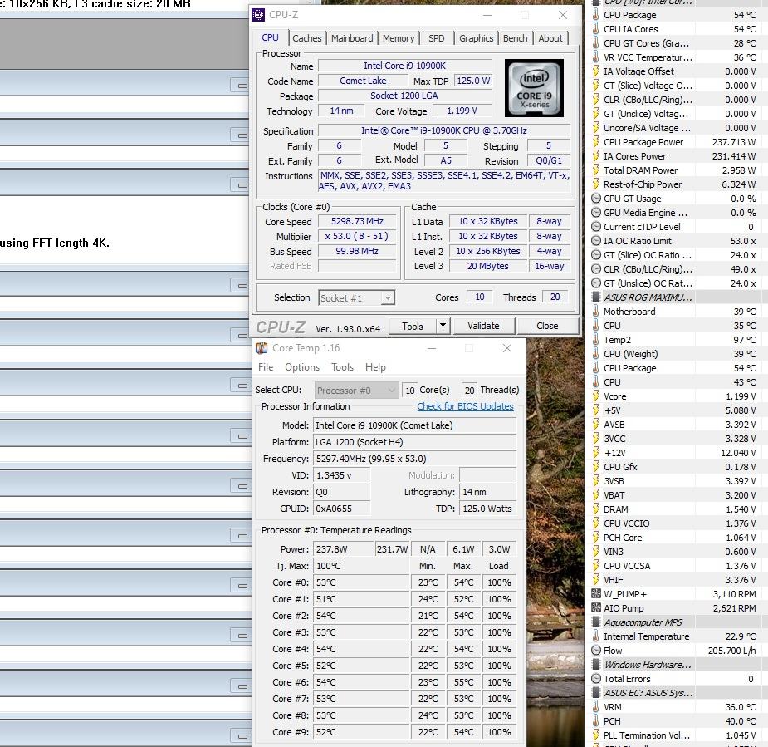This screenshot has width=768, height=747.
Task: Click thermometer icon of VR VCC Temperature
Action: point(595,57)
